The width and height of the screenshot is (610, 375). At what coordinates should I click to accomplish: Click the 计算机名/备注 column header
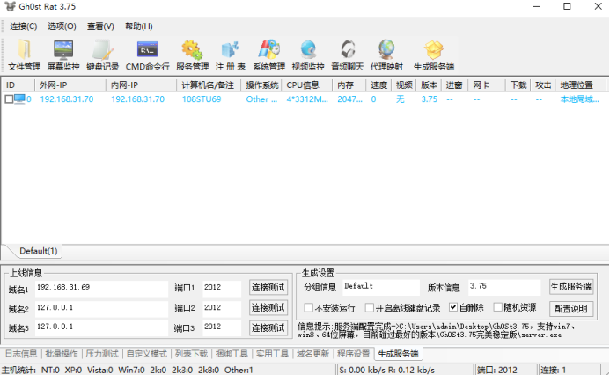click(209, 85)
